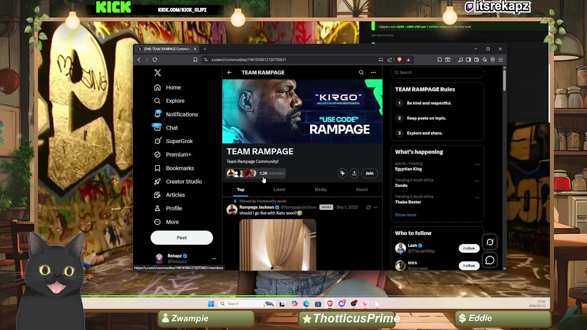Open community more options ellipsis
This screenshot has height=330, width=587.
click(x=373, y=72)
